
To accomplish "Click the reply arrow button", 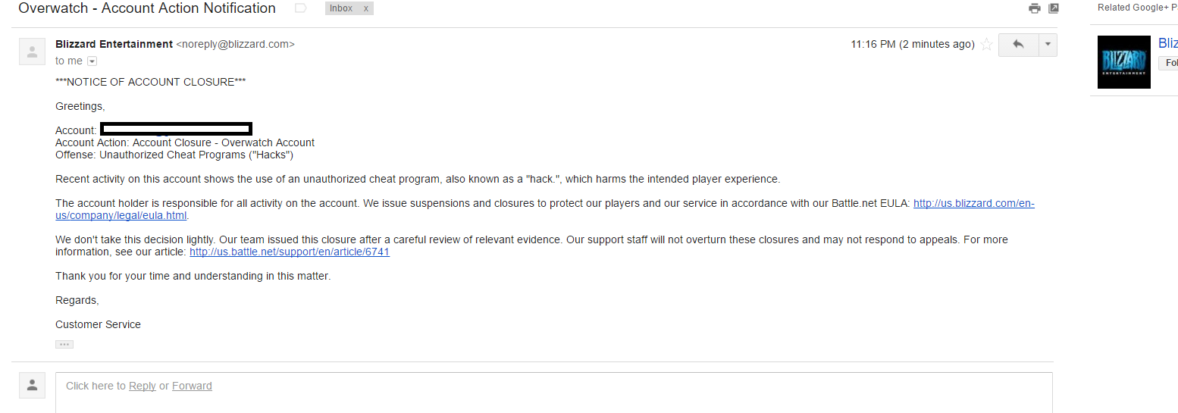I will pyautogui.click(x=1018, y=45).
